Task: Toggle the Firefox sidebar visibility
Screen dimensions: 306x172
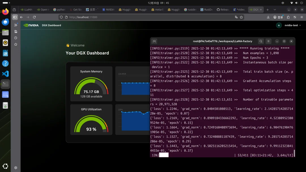Action: 15,17
